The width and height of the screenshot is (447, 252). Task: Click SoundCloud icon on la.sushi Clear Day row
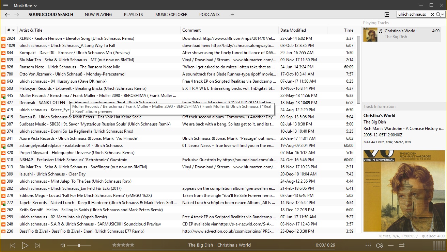pyautogui.click(x=3, y=174)
